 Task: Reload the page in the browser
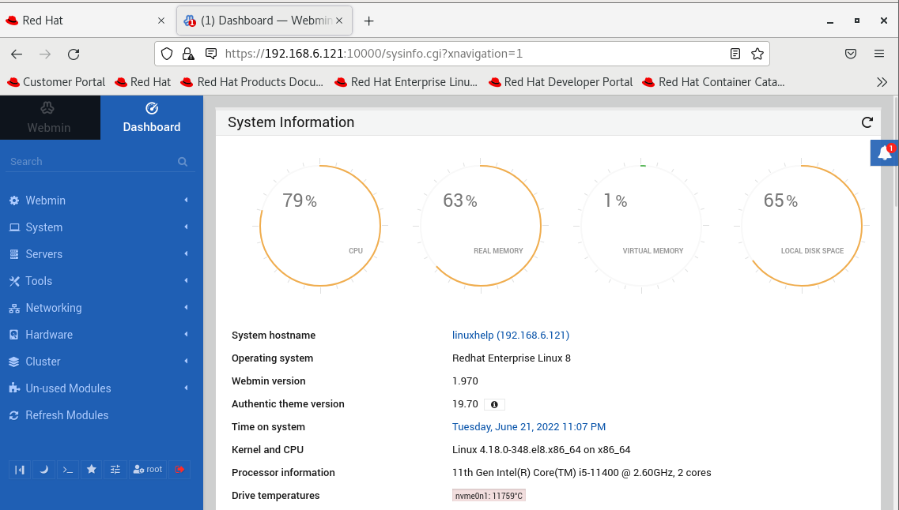74,54
